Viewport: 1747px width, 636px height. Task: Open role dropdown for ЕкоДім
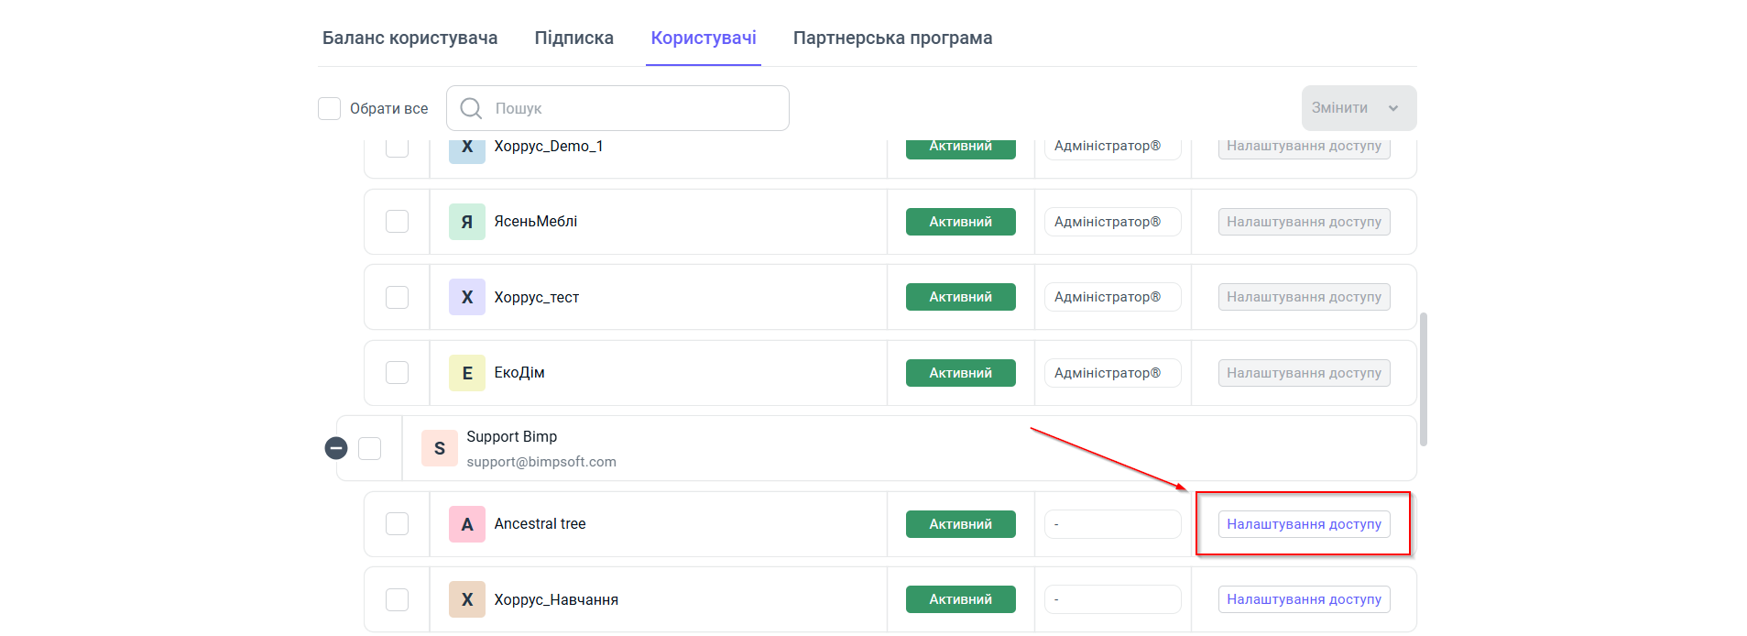coord(1112,373)
